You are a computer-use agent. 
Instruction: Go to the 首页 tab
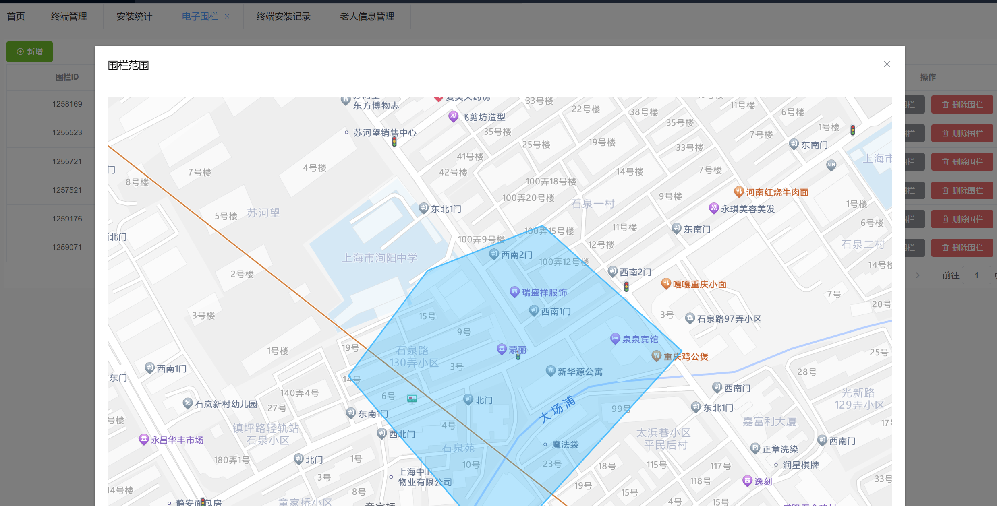pos(16,17)
